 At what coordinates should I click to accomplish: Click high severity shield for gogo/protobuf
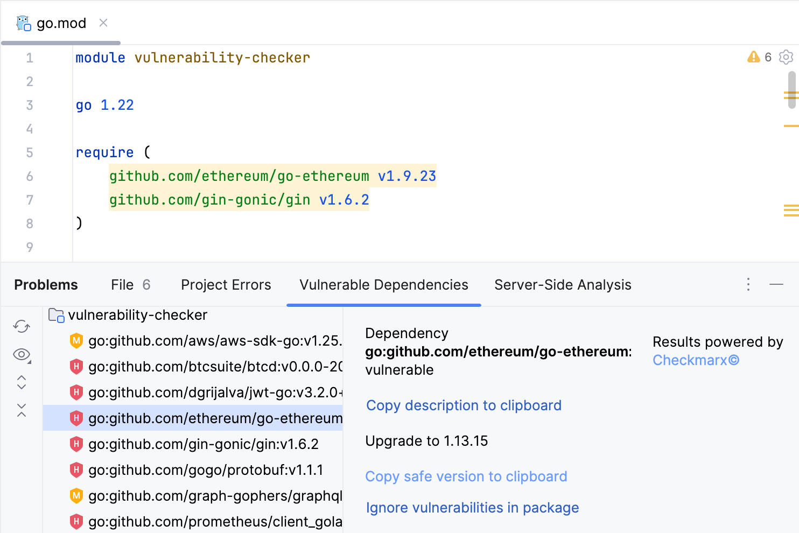click(76, 470)
